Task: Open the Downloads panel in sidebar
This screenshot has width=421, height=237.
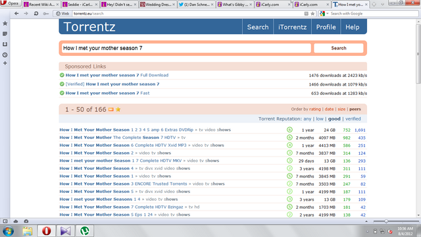Action: pyautogui.click(x=5, y=44)
